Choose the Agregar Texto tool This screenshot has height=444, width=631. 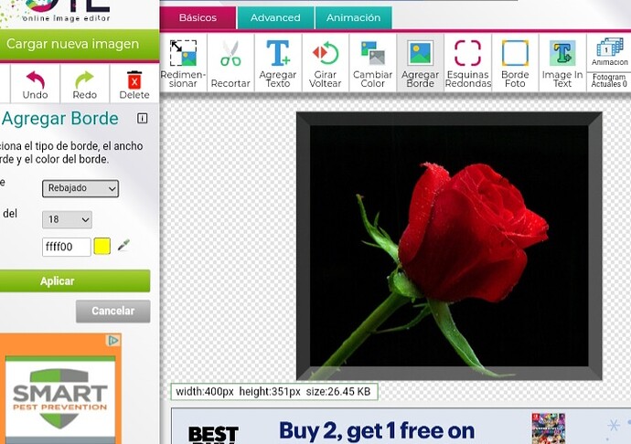coord(278,62)
